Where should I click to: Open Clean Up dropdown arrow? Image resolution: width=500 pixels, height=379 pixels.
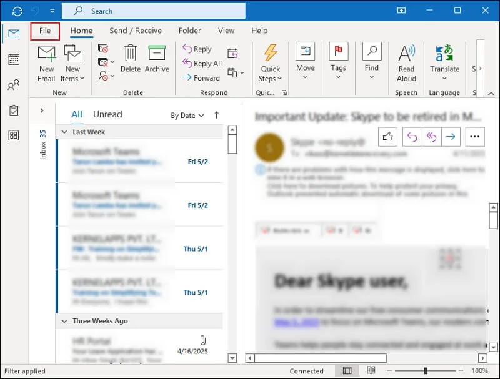click(x=112, y=62)
